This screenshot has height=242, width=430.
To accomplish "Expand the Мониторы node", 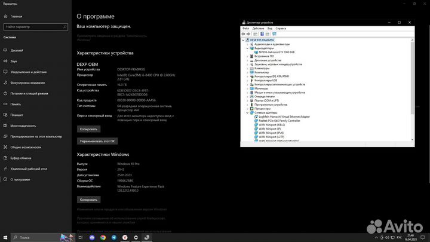I will point(247,88).
